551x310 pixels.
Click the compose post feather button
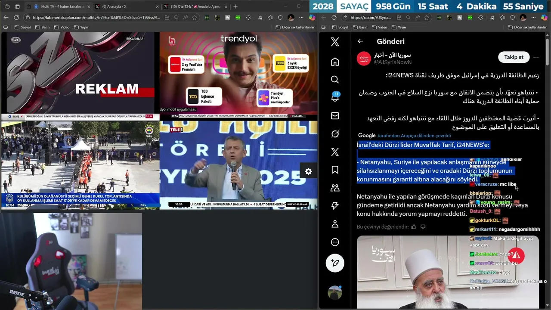tap(335, 263)
